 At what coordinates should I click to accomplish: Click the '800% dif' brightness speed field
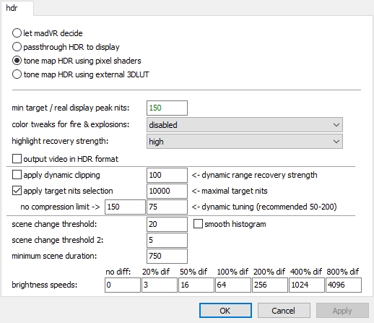(x=344, y=285)
